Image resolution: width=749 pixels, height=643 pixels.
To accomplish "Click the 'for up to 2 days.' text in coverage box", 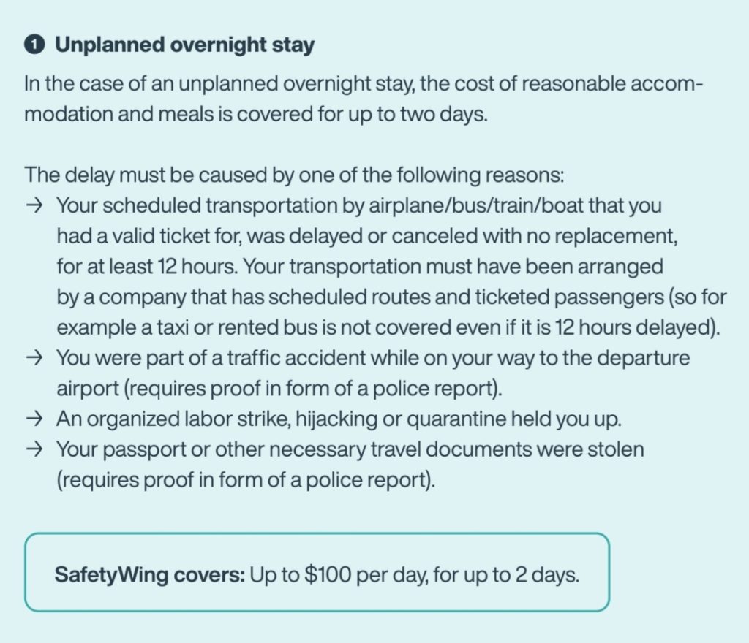I will pos(506,574).
